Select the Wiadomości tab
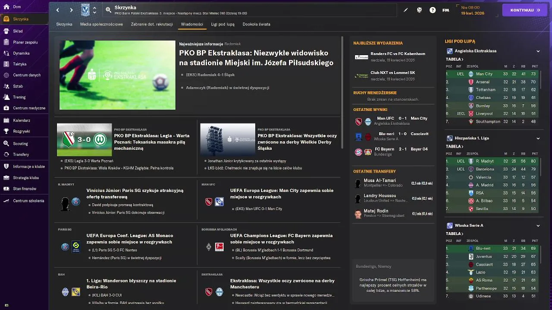552x310 pixels. click(x=192, y=24)
